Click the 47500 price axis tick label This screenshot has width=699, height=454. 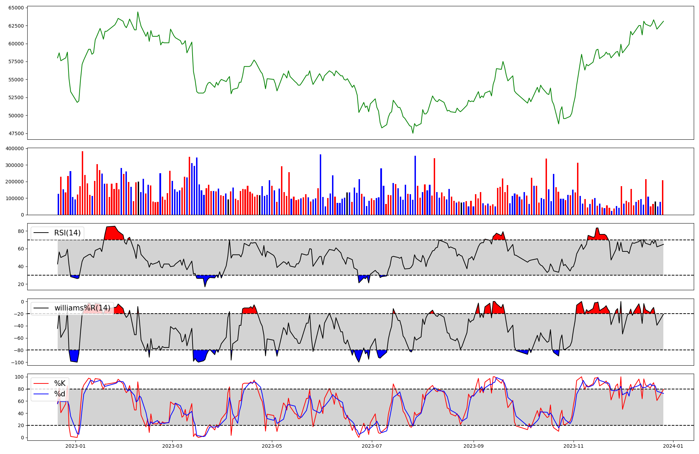click(x=16, y=133)
